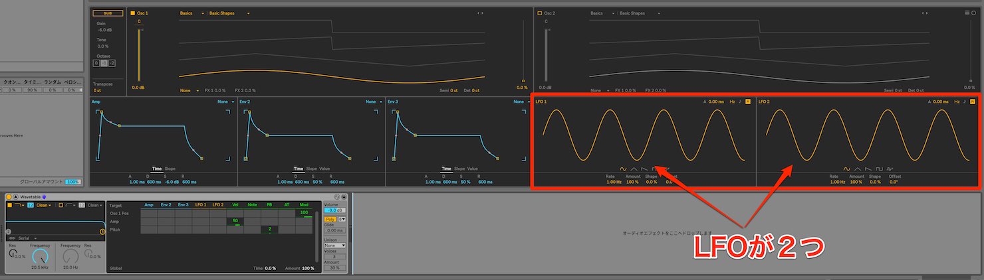
Task: Open Osc 1 effect None dropdown
Action: 189,90
